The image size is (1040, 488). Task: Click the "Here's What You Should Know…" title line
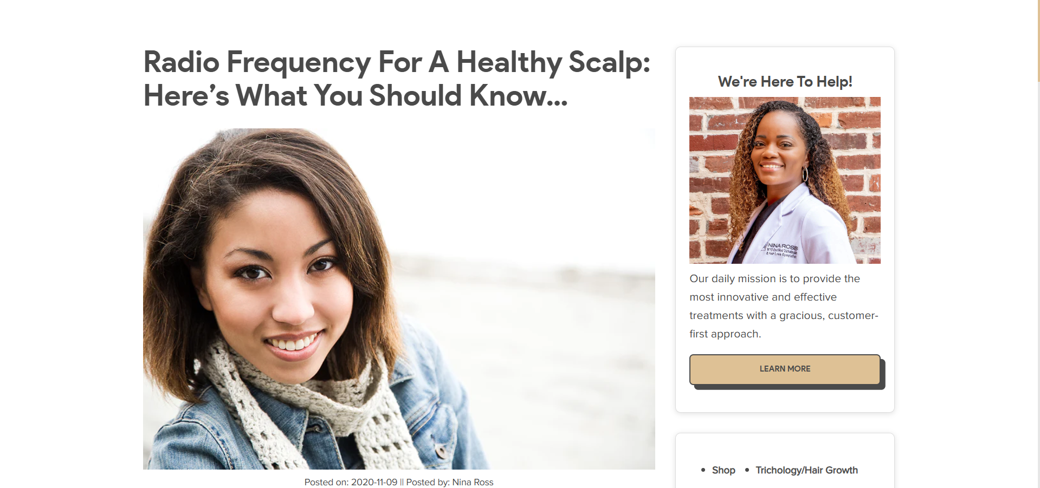[356, 95]
